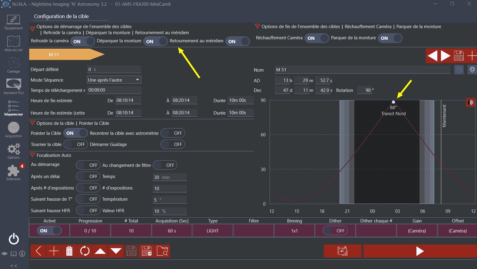The height and width of the screenshot is (269, 477).
Task: Click the moon phase icon on the altitude chart
Action: tap(471, 103)
